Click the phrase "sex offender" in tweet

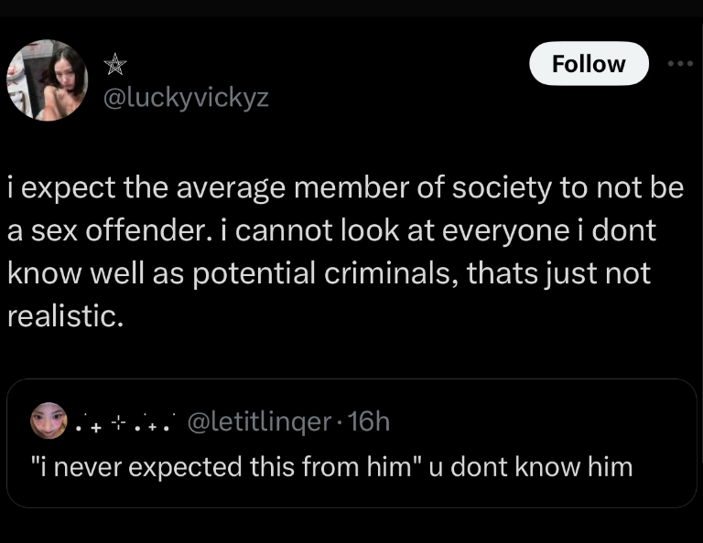click(120, 230)
